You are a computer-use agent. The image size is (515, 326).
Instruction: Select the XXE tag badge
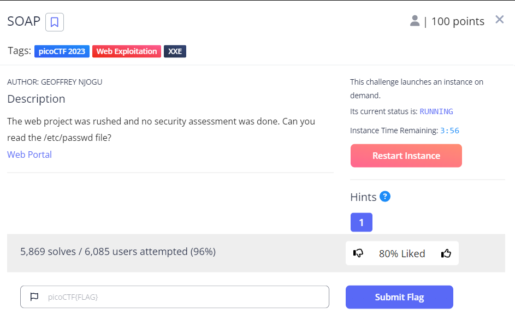click(174, 51)
